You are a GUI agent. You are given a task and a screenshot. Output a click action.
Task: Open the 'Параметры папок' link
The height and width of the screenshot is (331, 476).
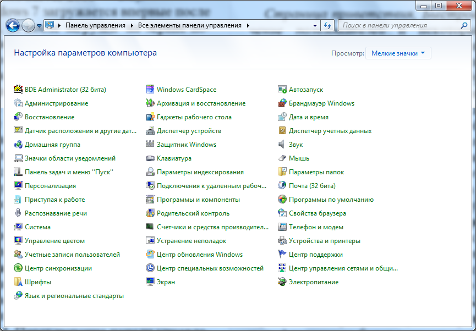coord(316,172)
